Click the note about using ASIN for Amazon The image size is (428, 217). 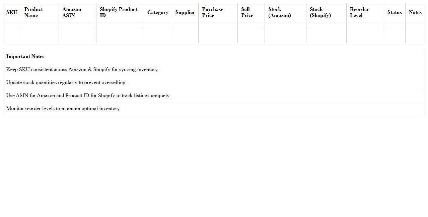[x=88, y=95]
